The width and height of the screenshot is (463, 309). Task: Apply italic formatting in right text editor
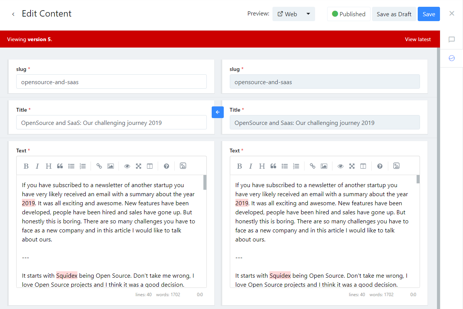coord(251,166)
